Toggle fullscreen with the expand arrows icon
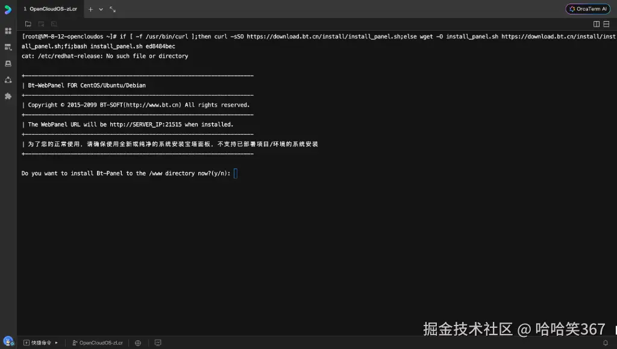Viewport: 617px width, 349px height. tap(113, 9)
